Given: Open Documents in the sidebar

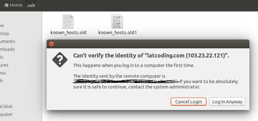Looking at the screenshot, I should click(x=7, y=41).
